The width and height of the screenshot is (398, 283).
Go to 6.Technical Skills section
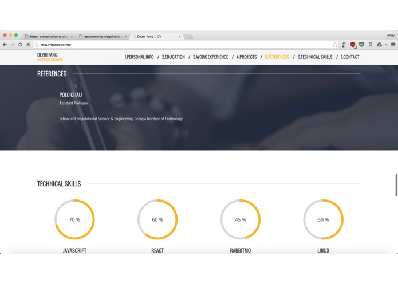point(315,57)
